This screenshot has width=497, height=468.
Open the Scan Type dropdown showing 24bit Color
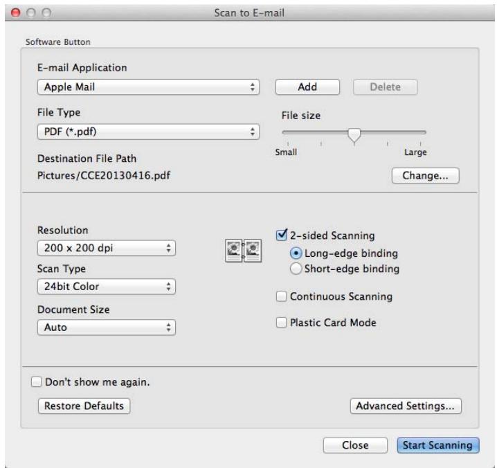tap(106, 287)
